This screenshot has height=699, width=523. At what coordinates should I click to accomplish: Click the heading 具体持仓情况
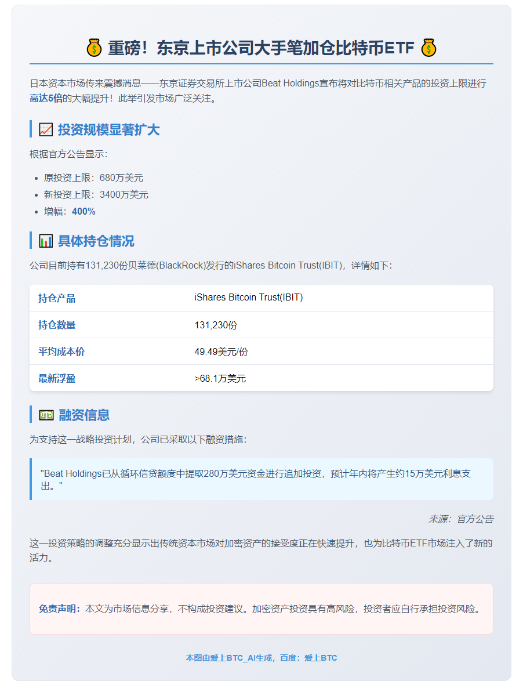pos(96,241)
